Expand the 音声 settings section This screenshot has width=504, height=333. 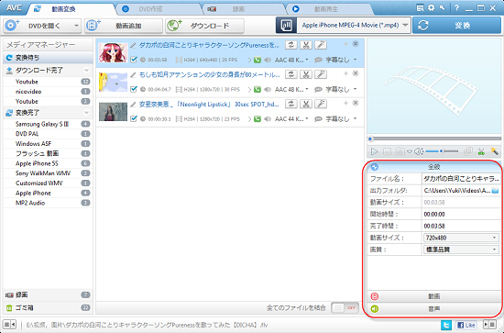coord(434,309)
